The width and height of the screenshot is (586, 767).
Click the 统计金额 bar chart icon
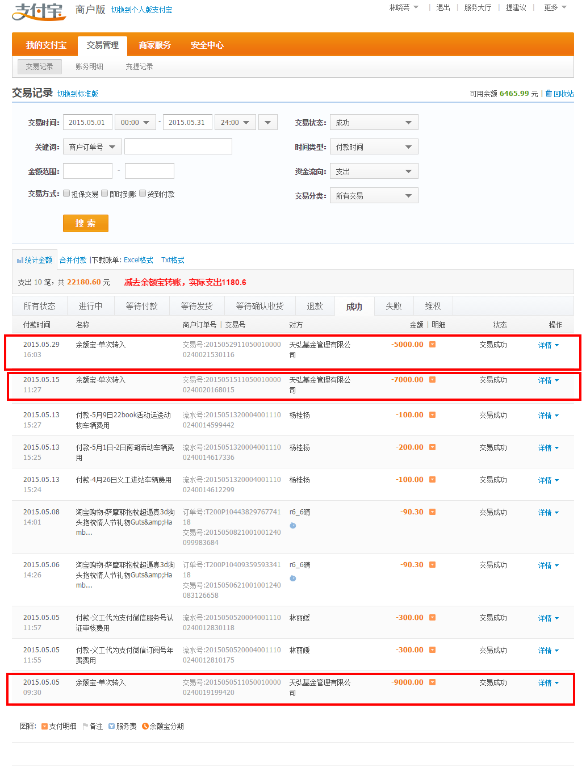pos(20,260)
